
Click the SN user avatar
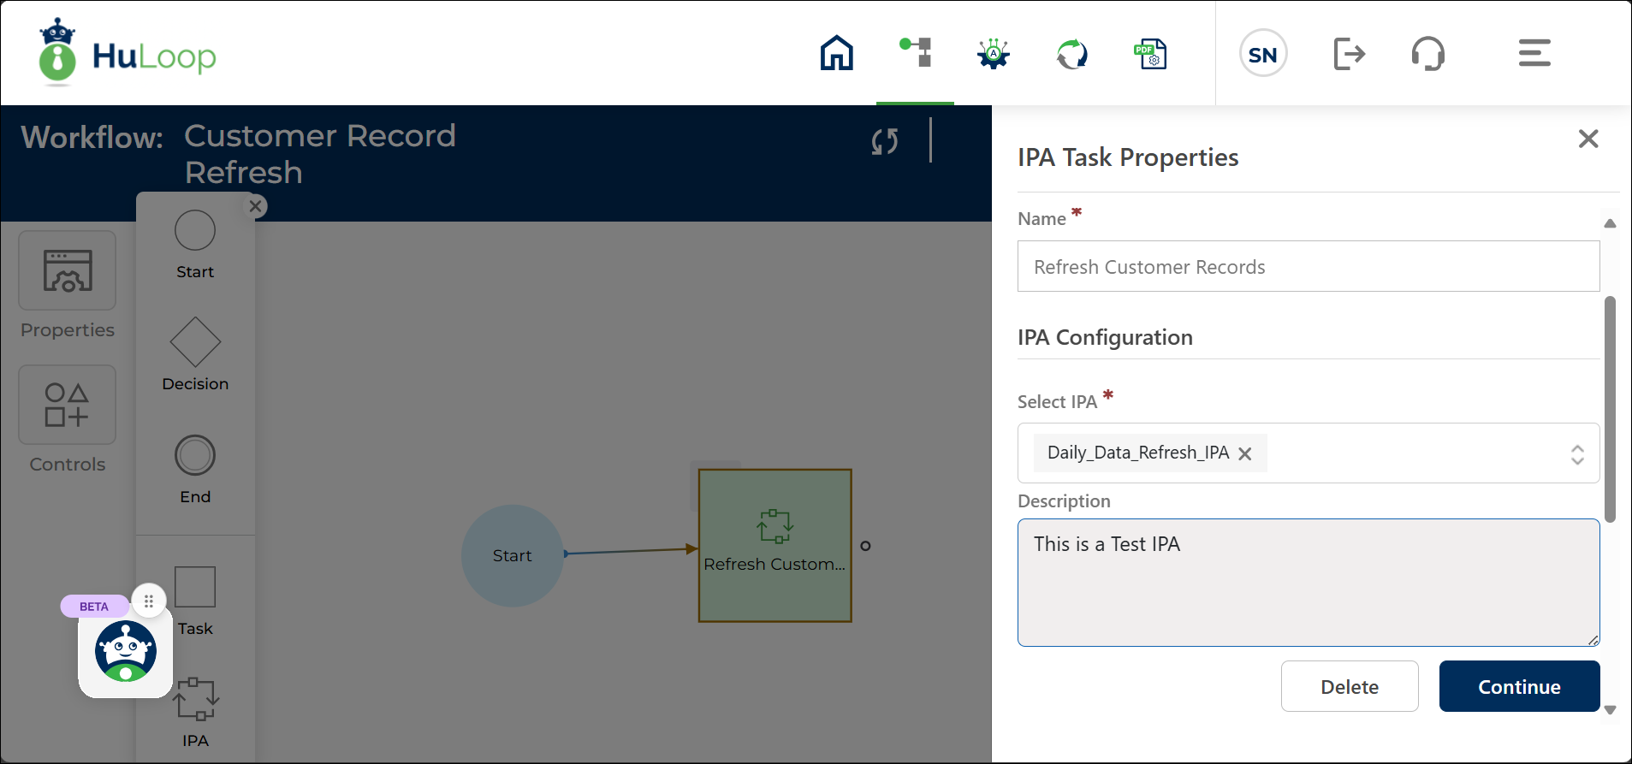pos(1262,54)
